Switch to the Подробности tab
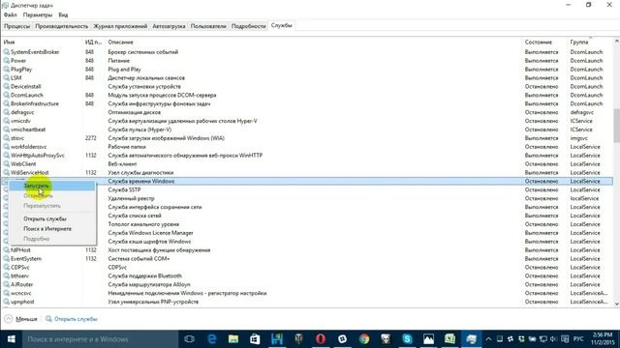 pyautogui.click(x=248, y=26)
